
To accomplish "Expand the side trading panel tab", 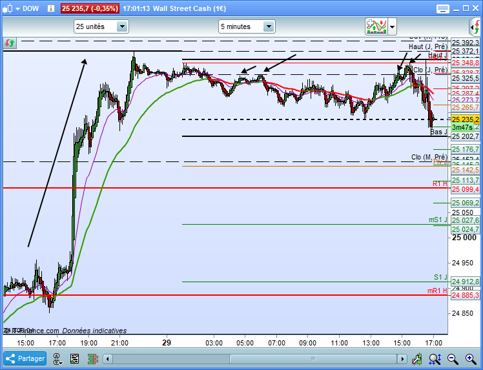I will [x=476, y=27].
